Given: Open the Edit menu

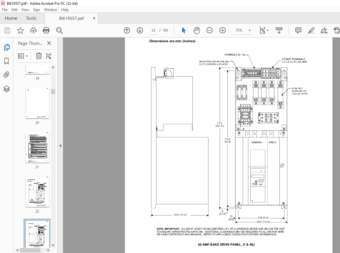Looking at the screenshot, I should coord(14,10).
